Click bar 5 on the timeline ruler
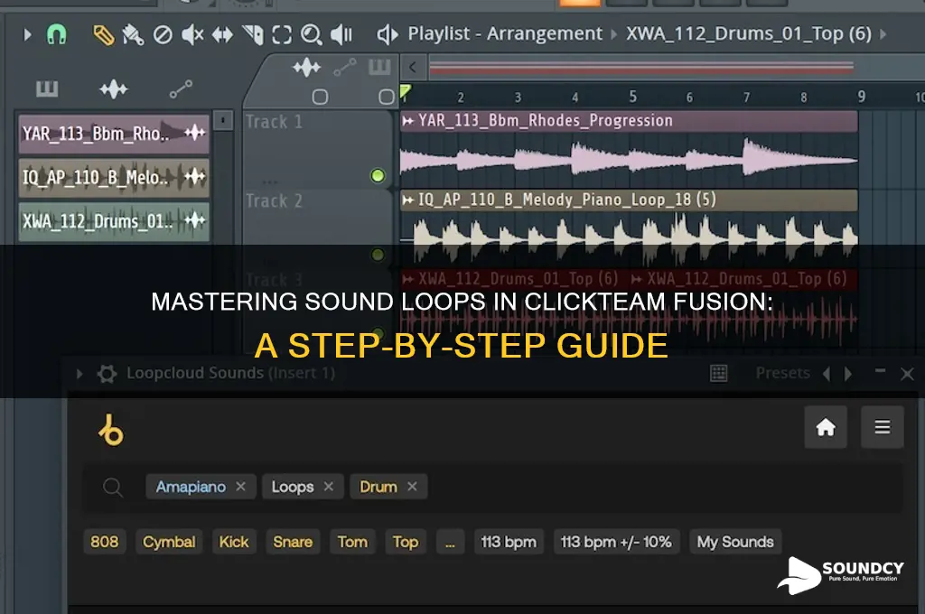925x614 pixels. pos(632,97)
